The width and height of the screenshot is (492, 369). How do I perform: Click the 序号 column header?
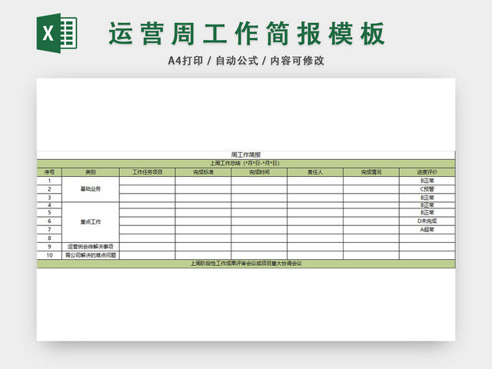pos(49,172)
